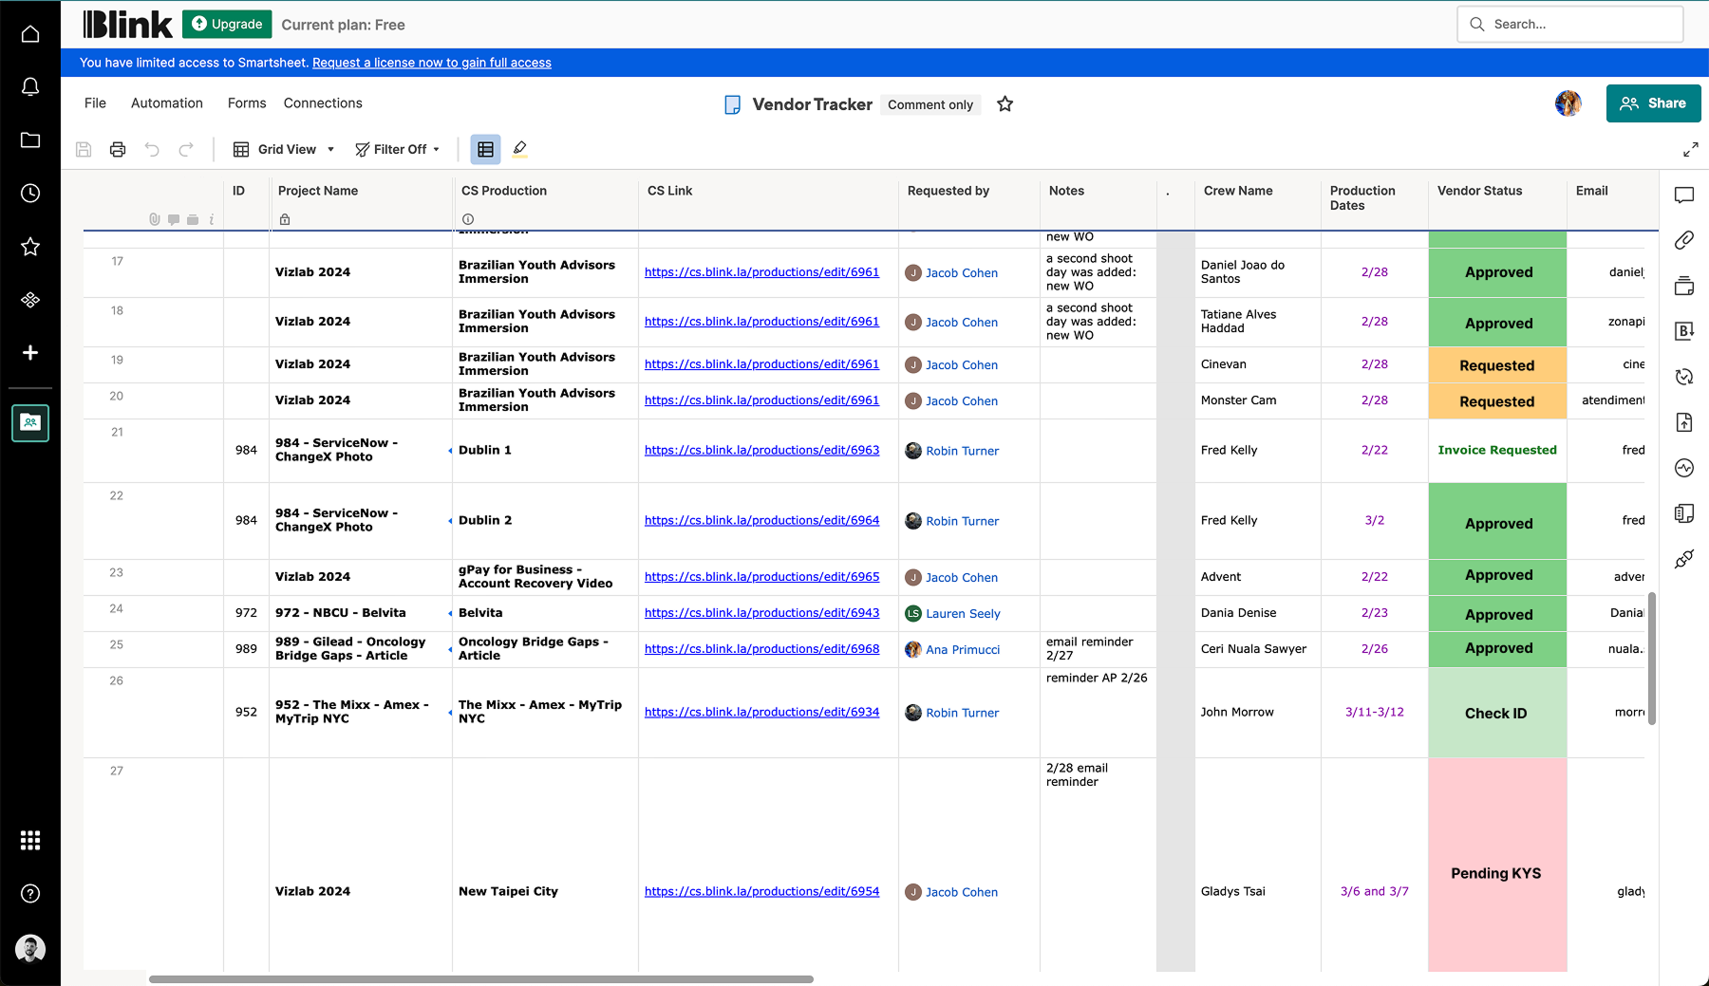Screen dimensions: 1709x986
Task: Open Favorites in the left sidebar
Action: pos(30,247)
